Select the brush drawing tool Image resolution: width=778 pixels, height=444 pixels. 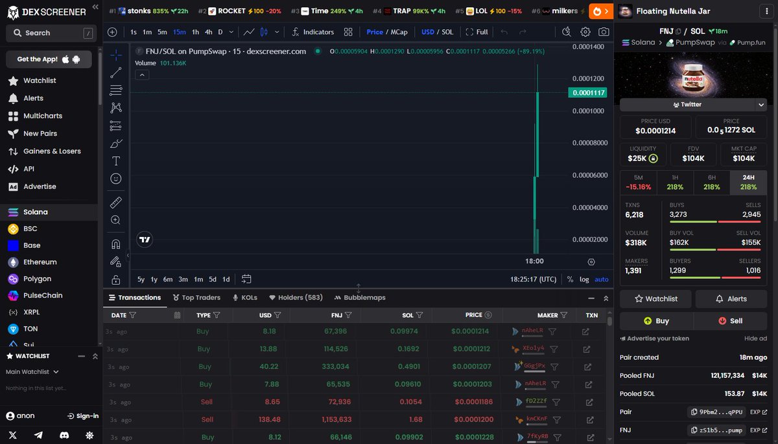[115, 143]
